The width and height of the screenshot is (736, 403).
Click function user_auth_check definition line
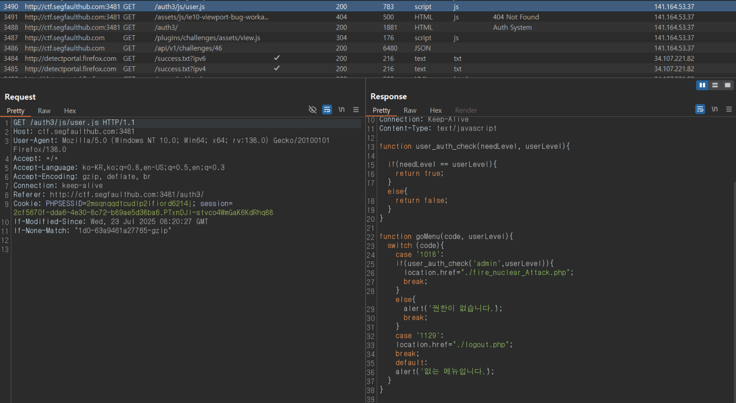click(474, 146)
